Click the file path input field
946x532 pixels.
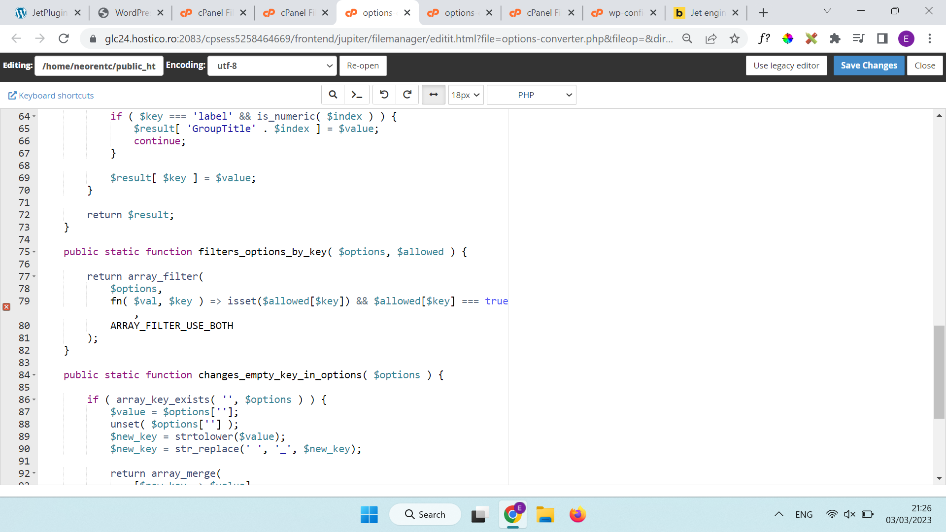pos(99,66)
